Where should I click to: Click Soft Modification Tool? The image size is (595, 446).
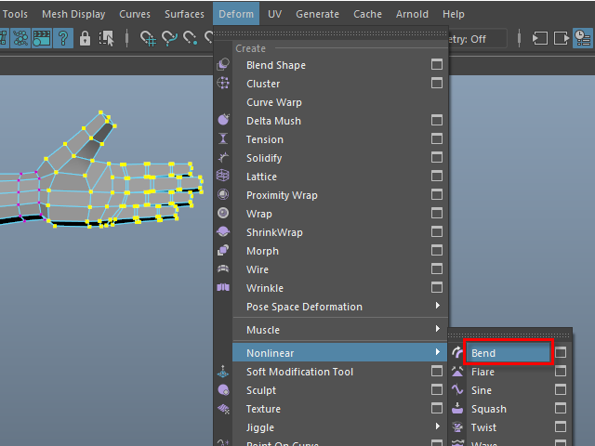click(x=299, y=372)
